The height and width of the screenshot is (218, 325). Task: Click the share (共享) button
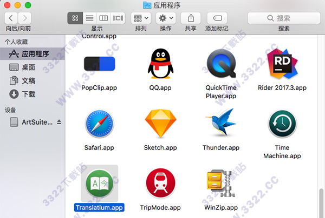(191, 18)
